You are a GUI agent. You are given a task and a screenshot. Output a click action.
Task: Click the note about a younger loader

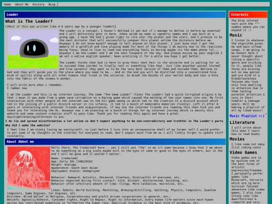coord(60,27)
